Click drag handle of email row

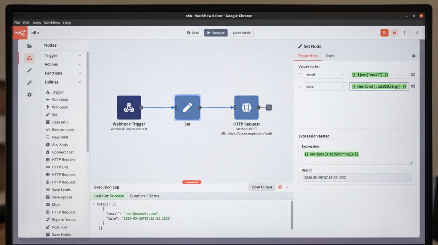tap(301, 75)
